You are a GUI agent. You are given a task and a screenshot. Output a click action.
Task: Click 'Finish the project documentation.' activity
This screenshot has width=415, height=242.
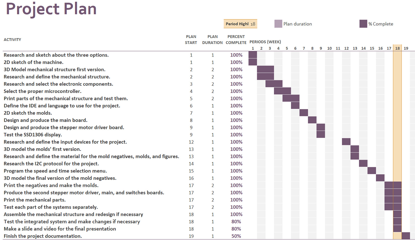coord(43,237)
